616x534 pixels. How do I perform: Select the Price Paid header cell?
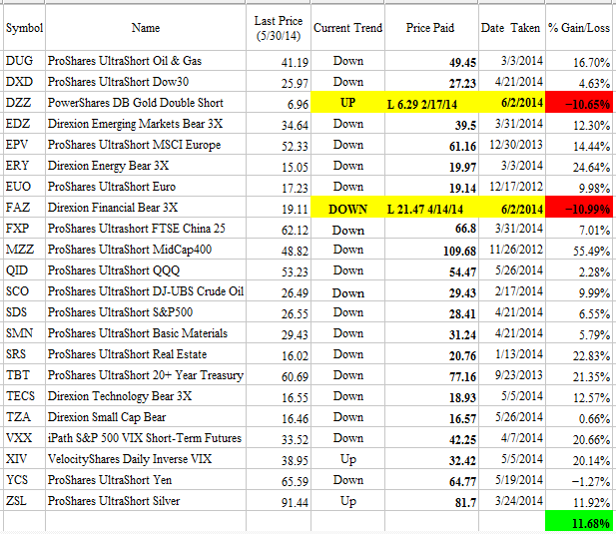pos(431,28)
